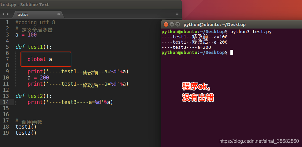Viewport: 302px width, 147px height.
Task: Click the 'test2()' call on line 19
Action: click(x=26, y=133)
